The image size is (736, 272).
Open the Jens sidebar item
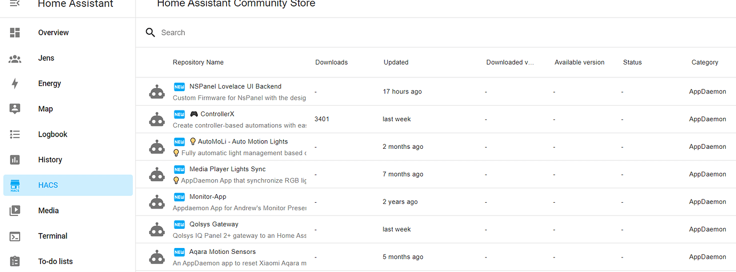click(x=68, y=58)
